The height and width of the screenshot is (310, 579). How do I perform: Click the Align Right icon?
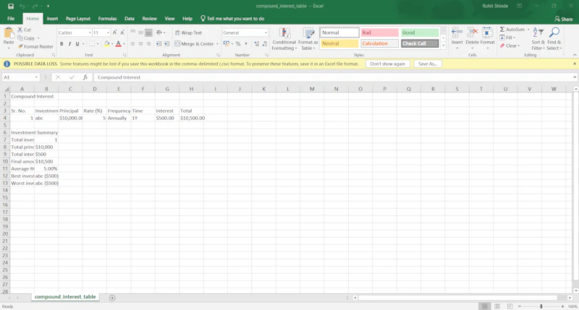pos(148,44)
